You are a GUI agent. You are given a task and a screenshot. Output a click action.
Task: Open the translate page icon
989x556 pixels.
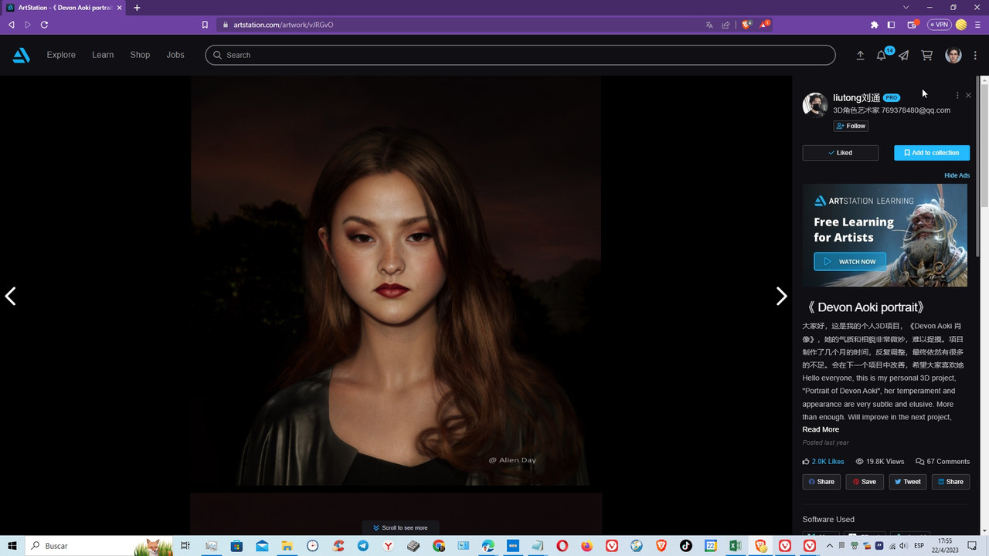point(709,25)
